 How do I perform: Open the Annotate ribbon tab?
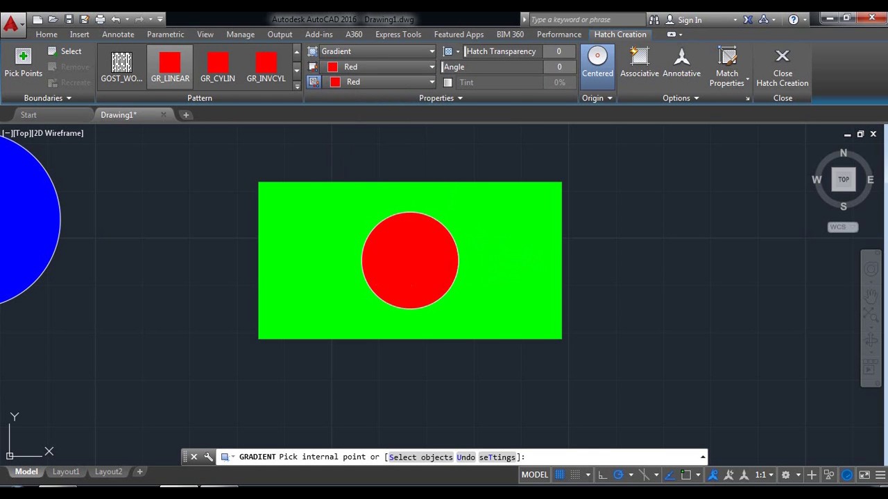tap(118, 34)
